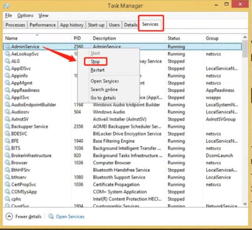
Task: Click the scrollbar down arrow
Action: [245, 204]
